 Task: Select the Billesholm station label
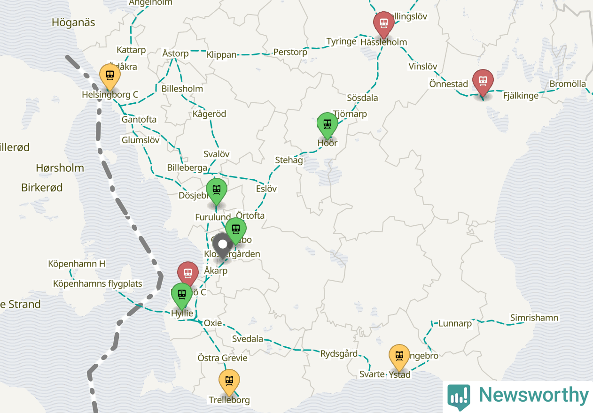click(x=182, y=89)
